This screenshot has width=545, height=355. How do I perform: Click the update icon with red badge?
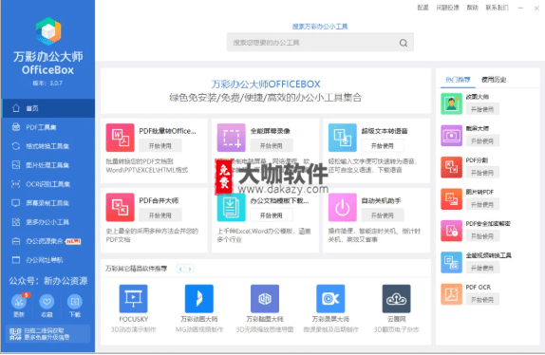click(19, 302)
